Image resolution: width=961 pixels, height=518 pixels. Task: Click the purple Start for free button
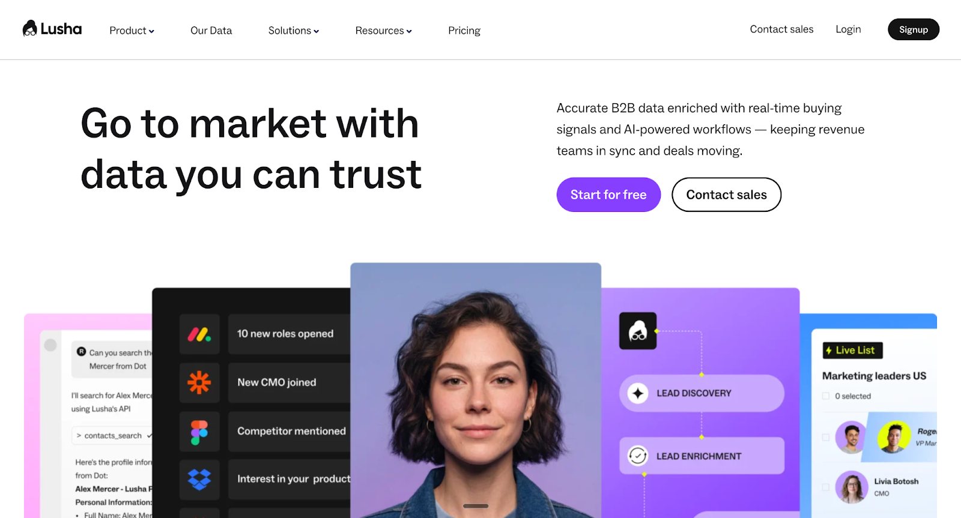[x=608, y=194]
